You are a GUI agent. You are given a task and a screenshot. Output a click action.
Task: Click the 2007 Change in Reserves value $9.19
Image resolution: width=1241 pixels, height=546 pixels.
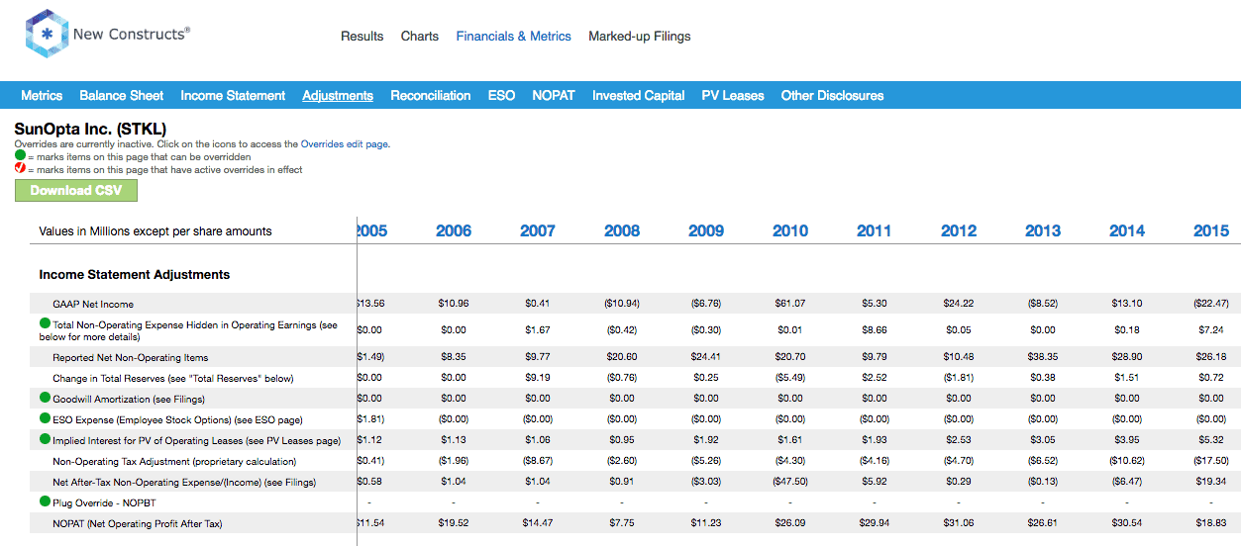[x=538, y=378]
